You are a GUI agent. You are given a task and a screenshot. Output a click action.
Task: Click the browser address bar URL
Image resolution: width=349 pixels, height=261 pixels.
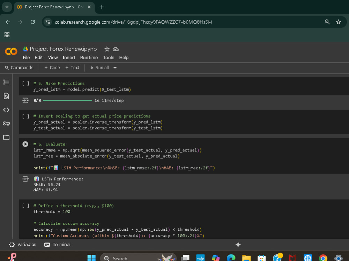[x=133, y=22]
